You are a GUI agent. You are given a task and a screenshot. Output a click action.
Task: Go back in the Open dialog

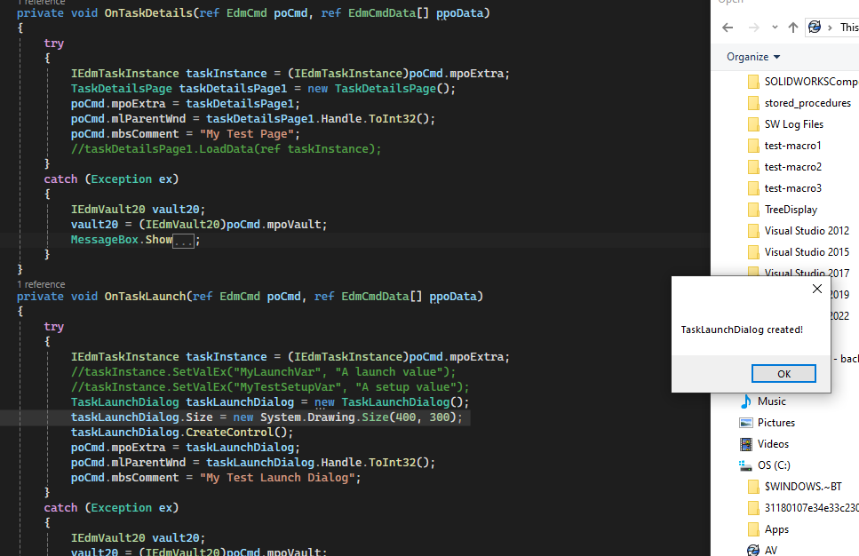[x=728, y=28]
